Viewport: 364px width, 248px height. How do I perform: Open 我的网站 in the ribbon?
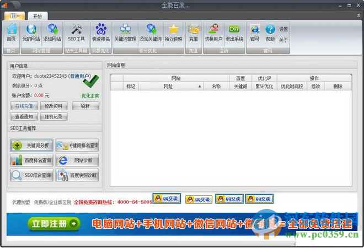(x=31, y=33)
